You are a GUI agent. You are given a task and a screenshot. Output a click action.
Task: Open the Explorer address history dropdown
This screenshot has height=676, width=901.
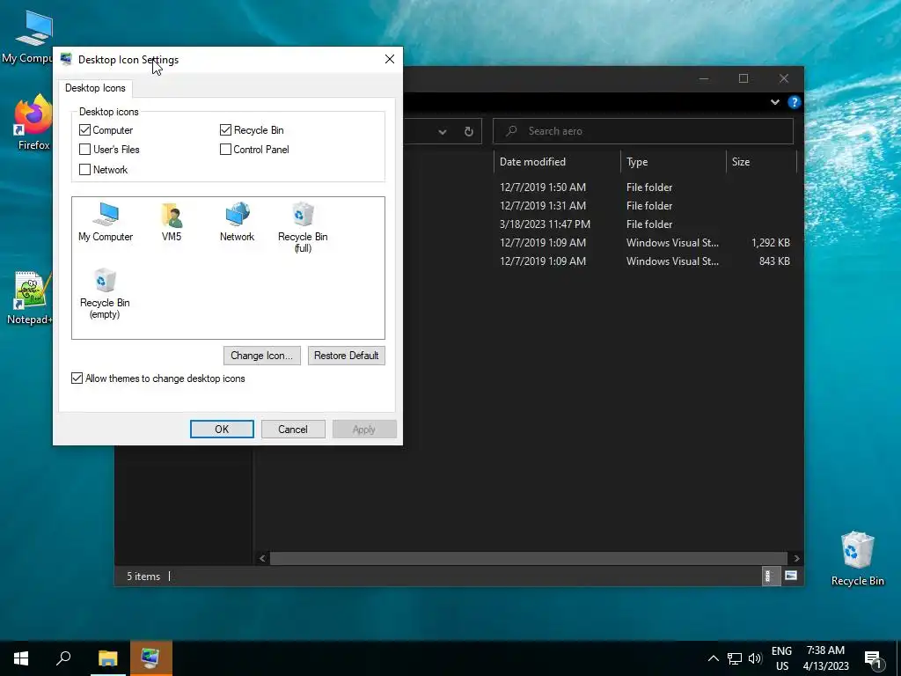tap(443, 132)
